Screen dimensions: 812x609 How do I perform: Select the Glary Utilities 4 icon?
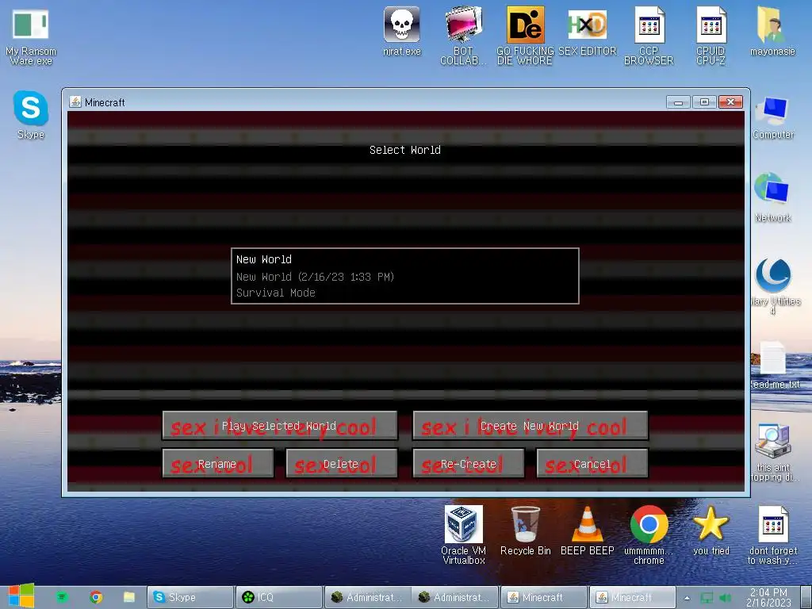[x=774, y=285]
